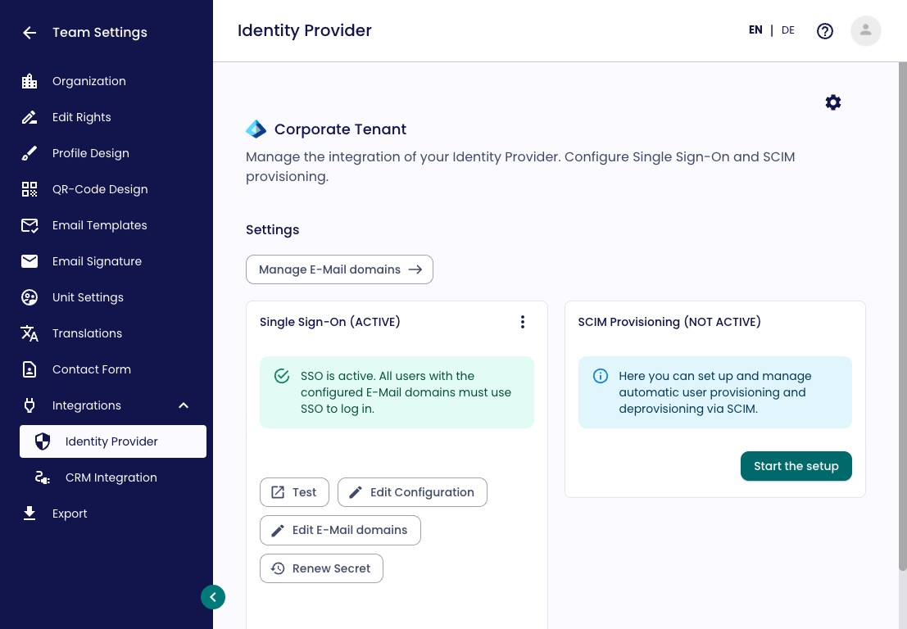The image size is (907, 629).
Task: Collapse the Integrations section chevron
Action: (184, 405)
